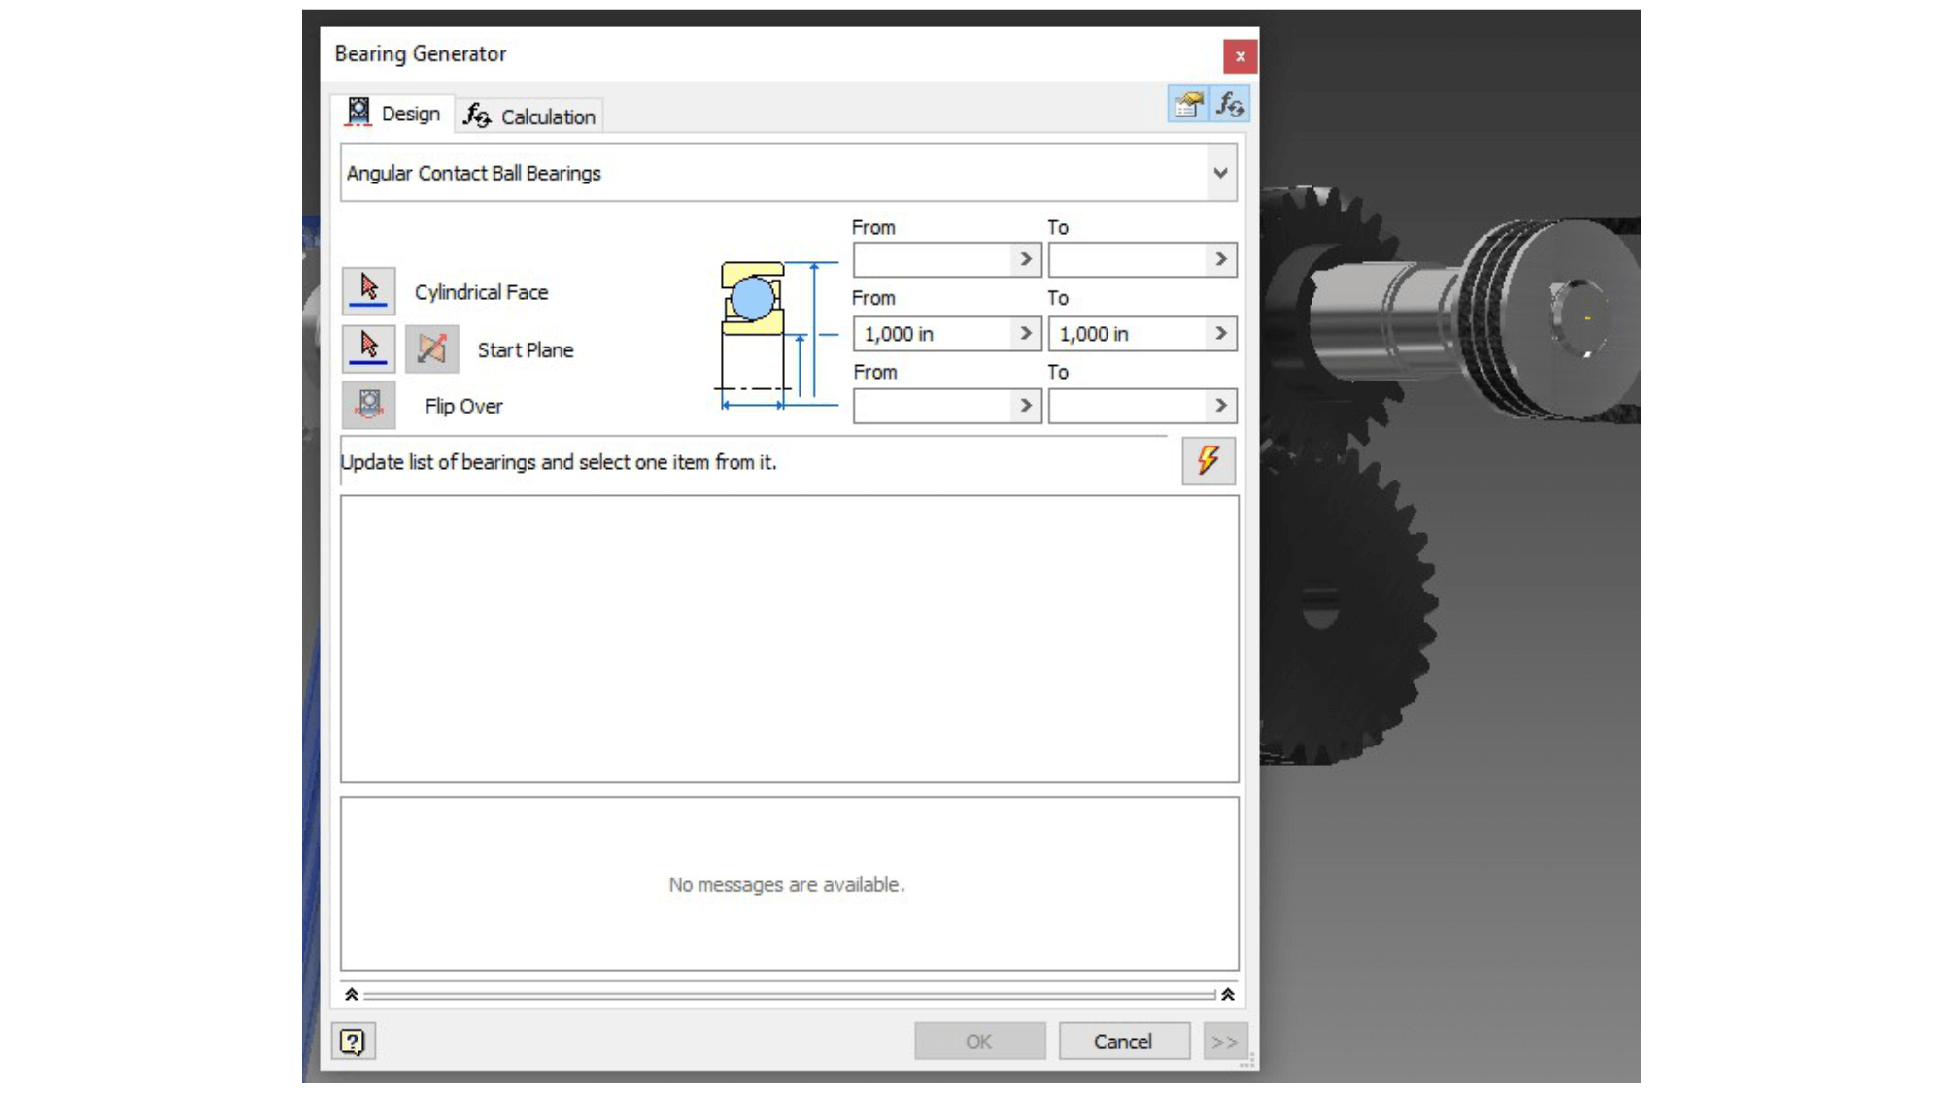This screenshot has height=1093, width=1943.
Task: Toggle the calculation fx icon at top right
Action: click(x=1230, y=104)
